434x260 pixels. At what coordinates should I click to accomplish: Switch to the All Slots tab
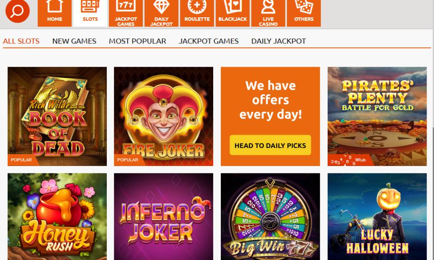[21, 41]
